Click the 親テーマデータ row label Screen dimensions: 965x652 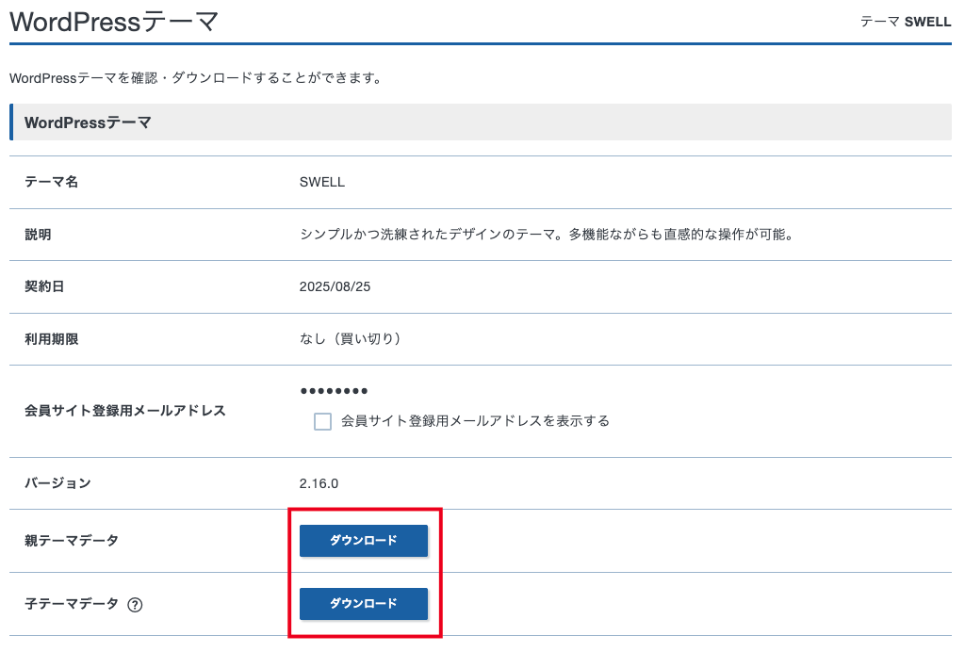[72, 541]
